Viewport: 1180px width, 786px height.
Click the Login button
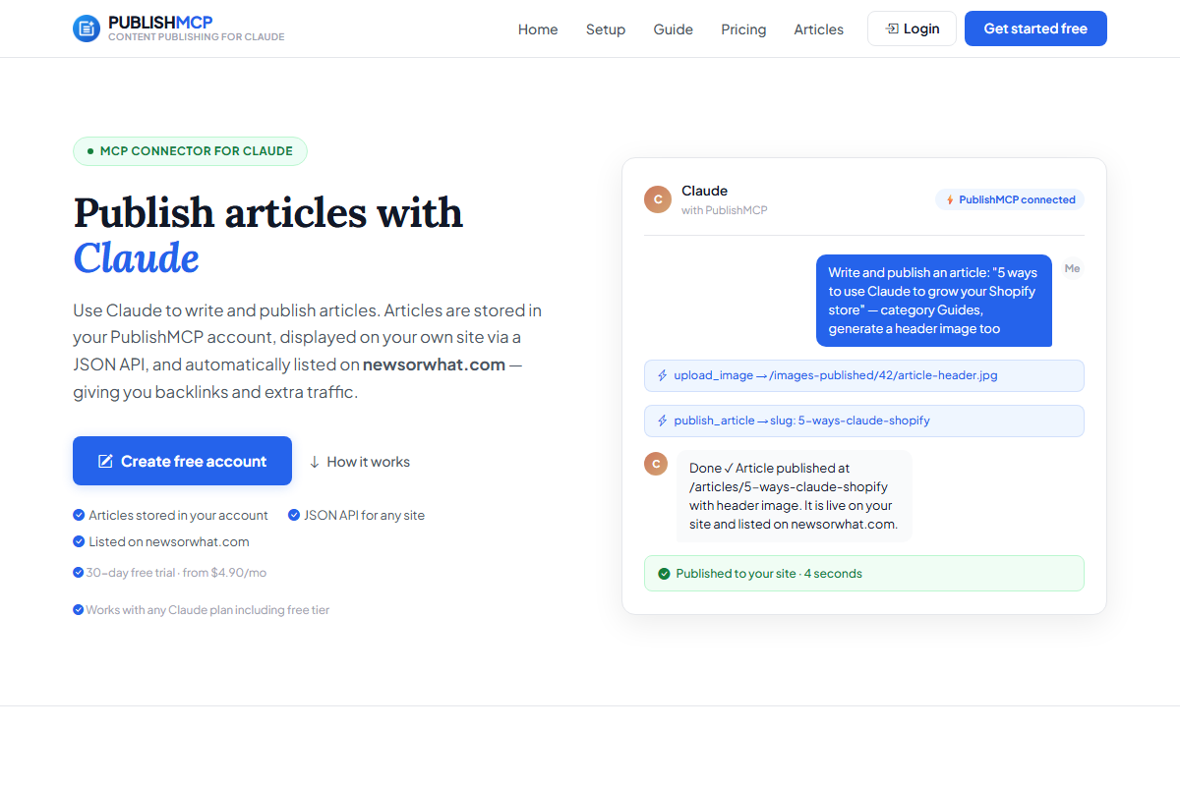tap(912, 28)
